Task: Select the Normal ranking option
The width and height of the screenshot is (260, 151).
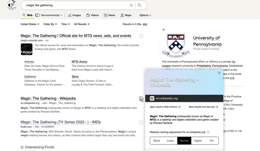Action: (x=184, y=141)
